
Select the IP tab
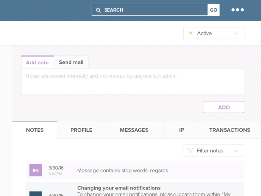(x=182, y=130)
